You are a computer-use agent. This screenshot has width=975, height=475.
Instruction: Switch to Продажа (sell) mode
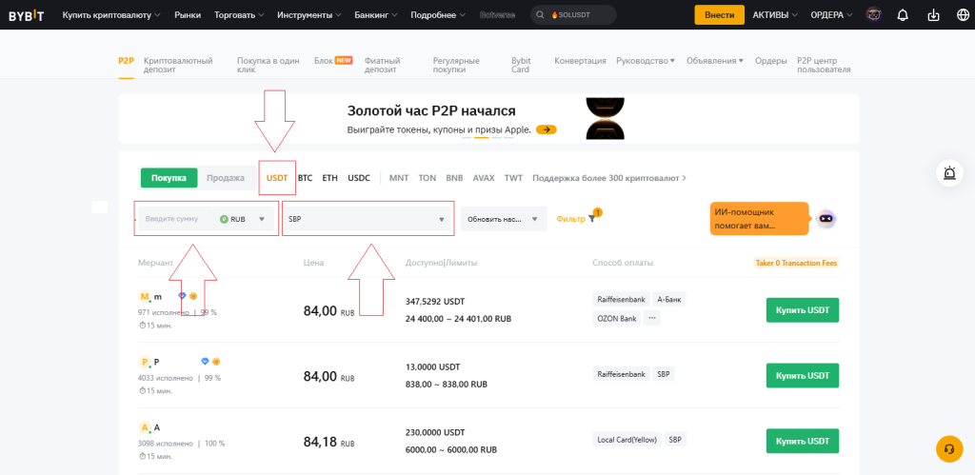tap(226, 178)
